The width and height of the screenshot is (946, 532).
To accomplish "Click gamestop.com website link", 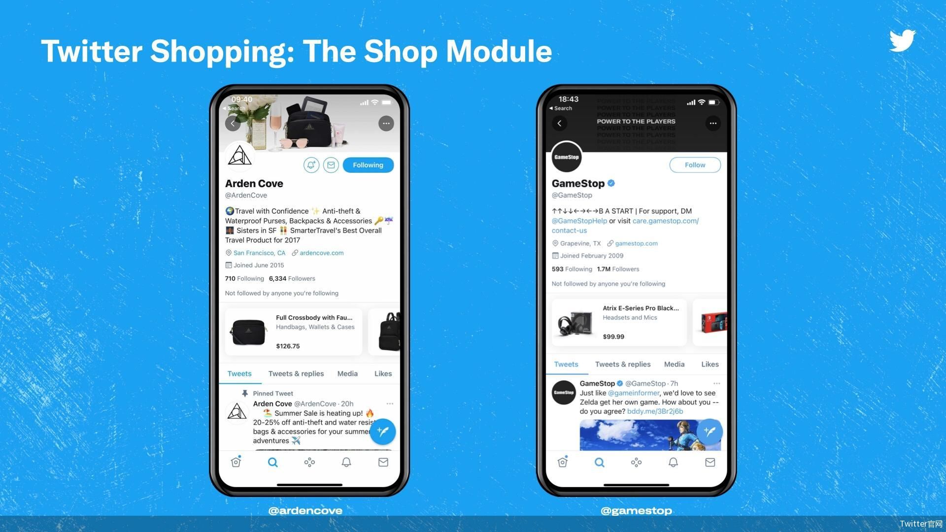I will tap(636, 242).
